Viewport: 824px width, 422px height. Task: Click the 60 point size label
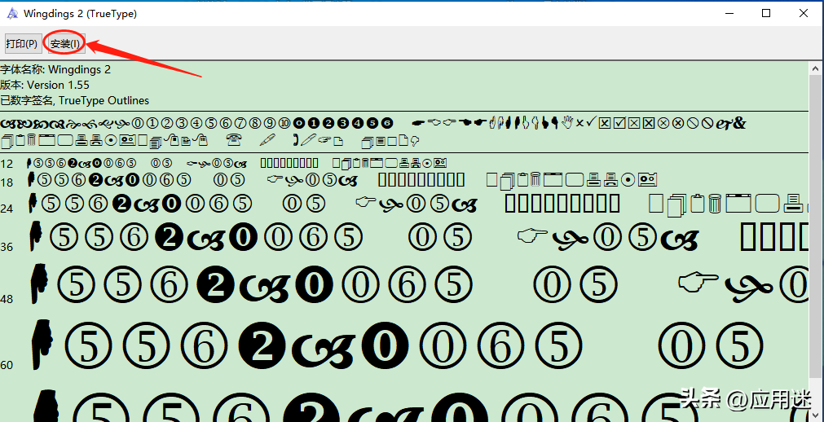pos(7,365)
